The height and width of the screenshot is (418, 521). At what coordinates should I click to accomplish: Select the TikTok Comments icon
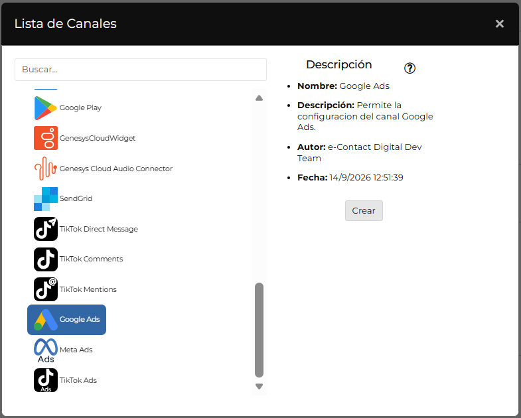(46, 259)
